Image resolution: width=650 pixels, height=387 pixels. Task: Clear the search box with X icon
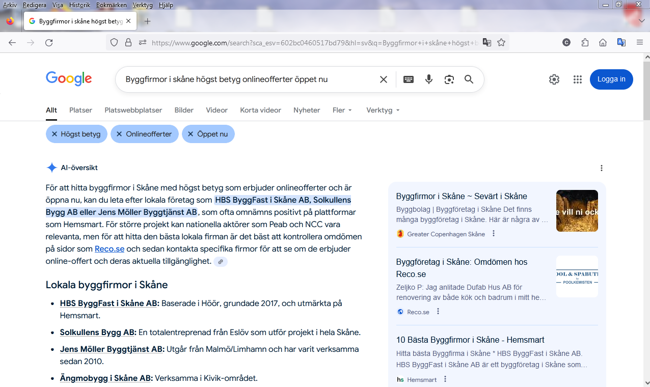[384, 79]
